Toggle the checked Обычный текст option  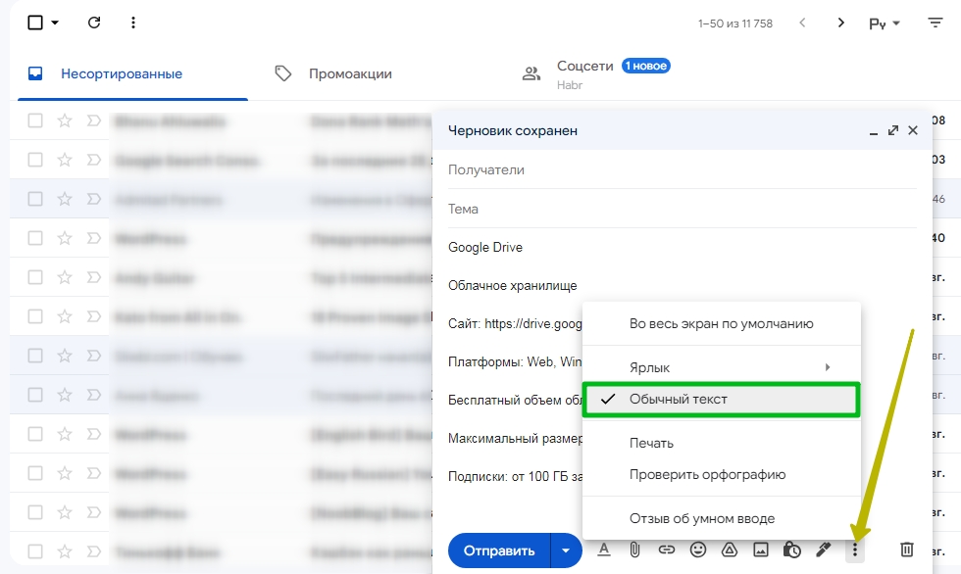click(722, 400)
